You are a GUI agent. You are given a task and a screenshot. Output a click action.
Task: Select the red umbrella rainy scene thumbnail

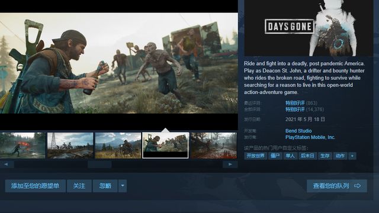point(23,146)
